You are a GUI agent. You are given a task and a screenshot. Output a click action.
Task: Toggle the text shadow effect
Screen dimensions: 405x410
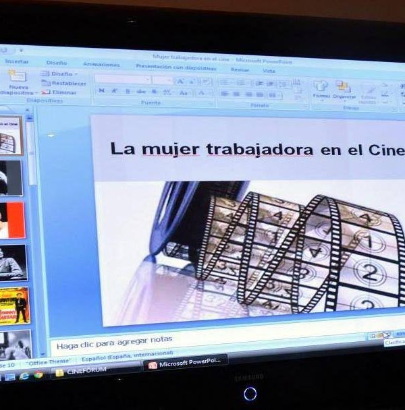coord(155,92)
